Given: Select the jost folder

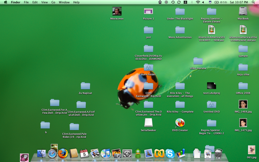Looking at the screenshot, I should pyautogui.click(x=149, y=30).
